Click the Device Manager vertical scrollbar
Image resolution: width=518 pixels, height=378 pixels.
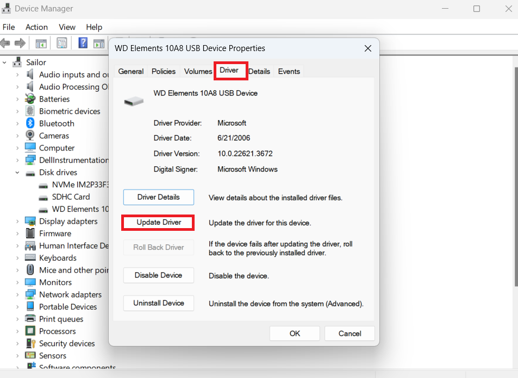516,177
